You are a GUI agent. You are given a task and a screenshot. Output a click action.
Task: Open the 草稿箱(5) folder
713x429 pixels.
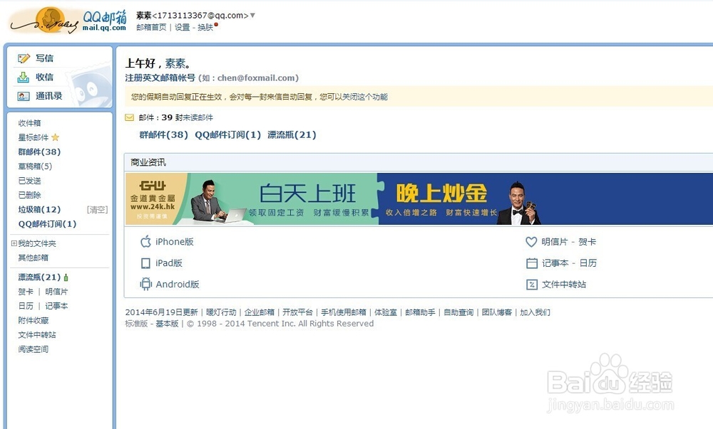coord(35,166)
